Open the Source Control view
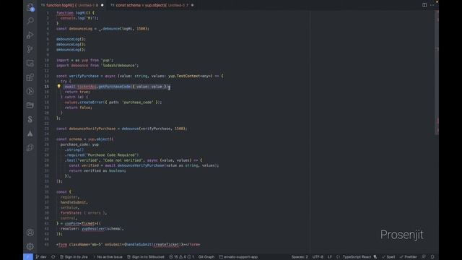This screenshot has height=260, width=462. (x=30, y=49)
